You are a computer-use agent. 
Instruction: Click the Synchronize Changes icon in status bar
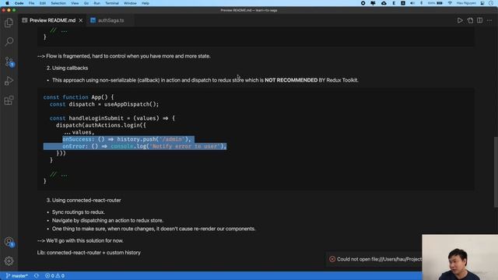(x=37, y=276)
